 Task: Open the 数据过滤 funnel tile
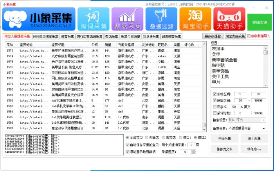(x=161, y=19)
